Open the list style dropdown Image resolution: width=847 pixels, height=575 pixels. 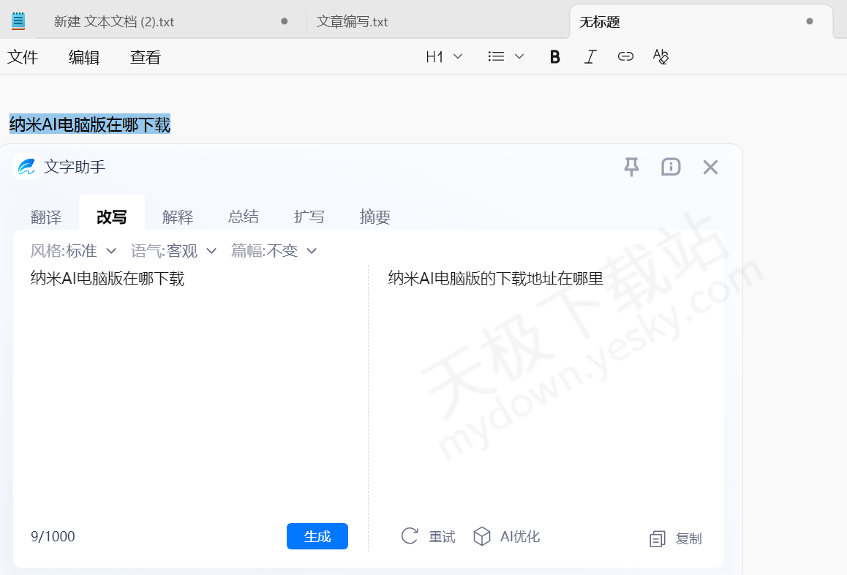[505, 57]
